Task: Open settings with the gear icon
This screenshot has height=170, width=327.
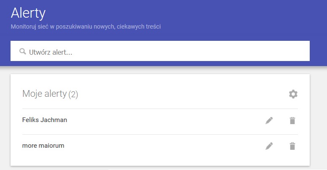Action: [293, 94]
